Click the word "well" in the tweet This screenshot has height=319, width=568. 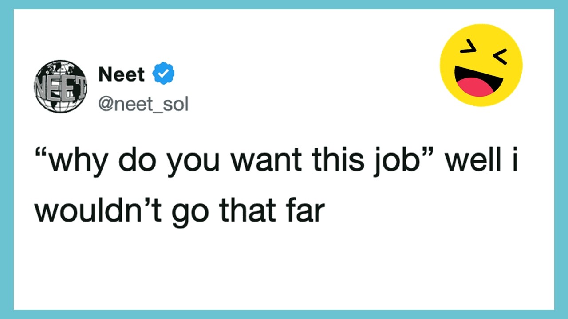click(470, 160)
